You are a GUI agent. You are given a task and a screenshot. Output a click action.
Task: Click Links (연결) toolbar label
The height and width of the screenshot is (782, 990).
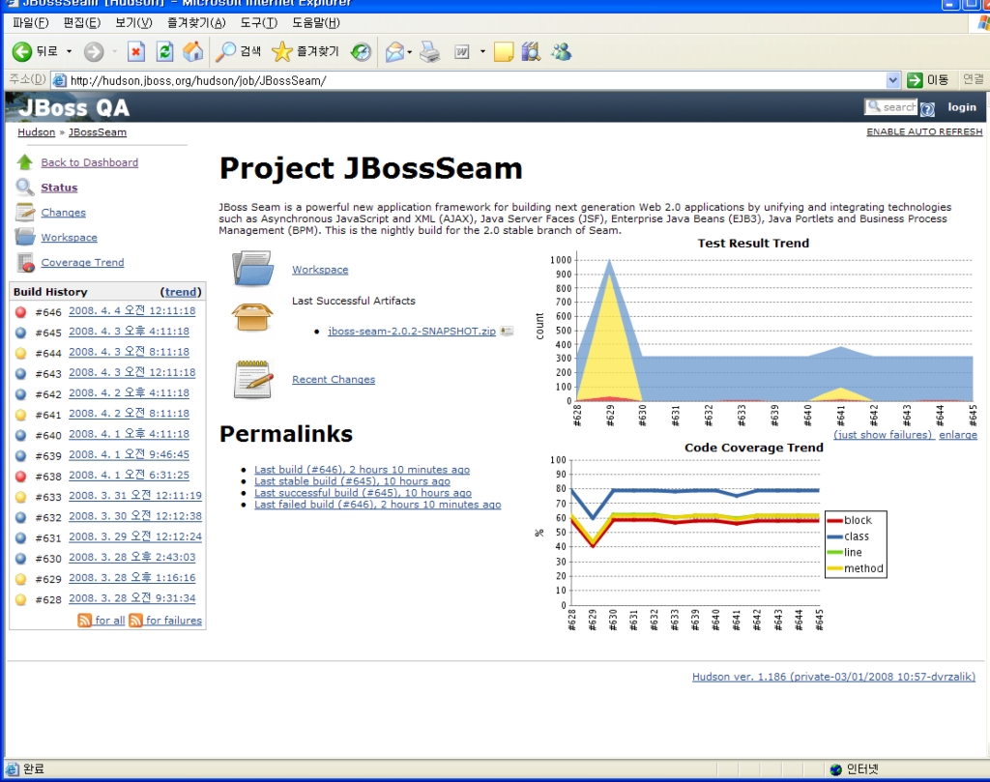pos(973,79)
